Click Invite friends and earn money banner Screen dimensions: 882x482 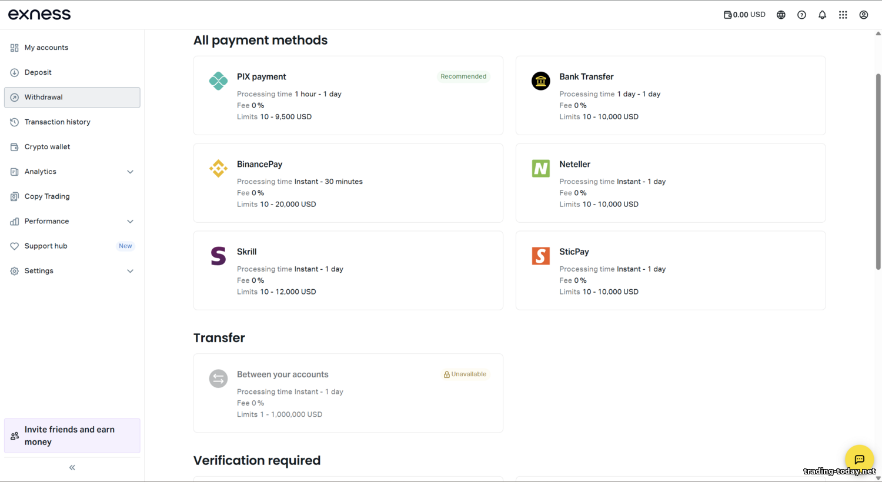pos(72,436)
